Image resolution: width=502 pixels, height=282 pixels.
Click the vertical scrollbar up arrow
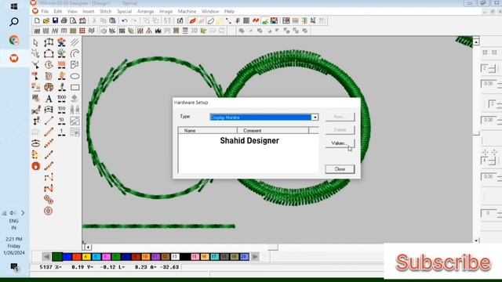(x=476, y=42)
